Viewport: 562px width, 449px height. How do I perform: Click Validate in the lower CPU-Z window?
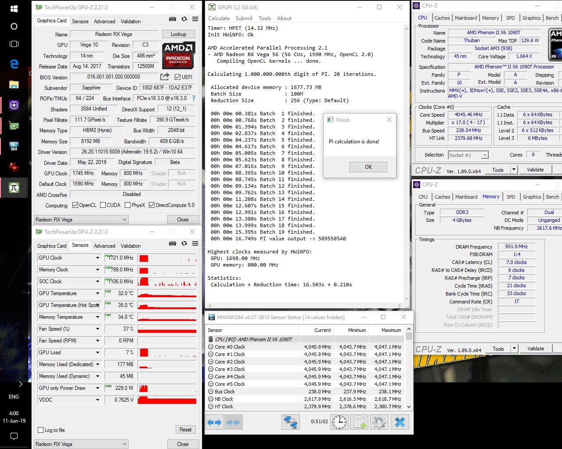coord(536,349)
